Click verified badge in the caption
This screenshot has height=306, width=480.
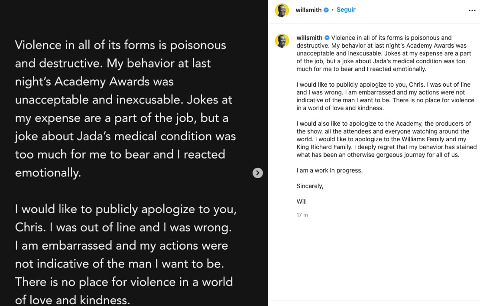point(327,38)
